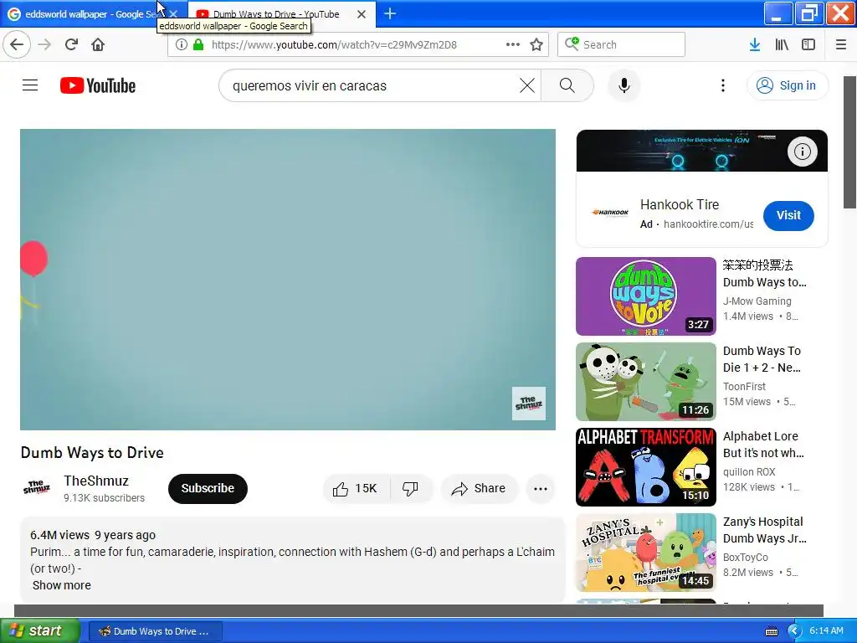
Task: Click the browser forward arrow
Action: [44, 44]
